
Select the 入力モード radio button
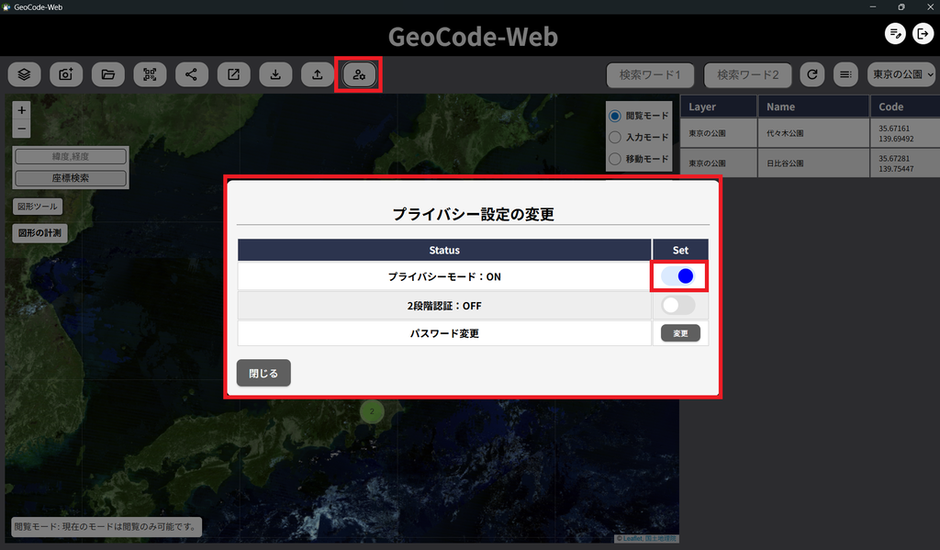614,138
